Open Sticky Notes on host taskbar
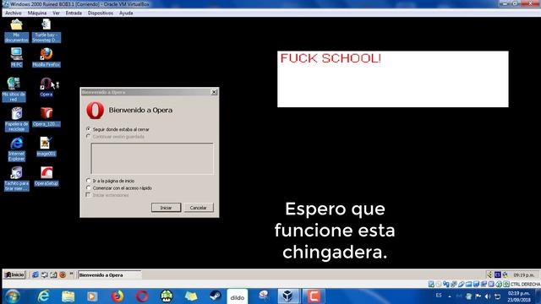Viewport: 541px width, 304px height. pos(191,296)
